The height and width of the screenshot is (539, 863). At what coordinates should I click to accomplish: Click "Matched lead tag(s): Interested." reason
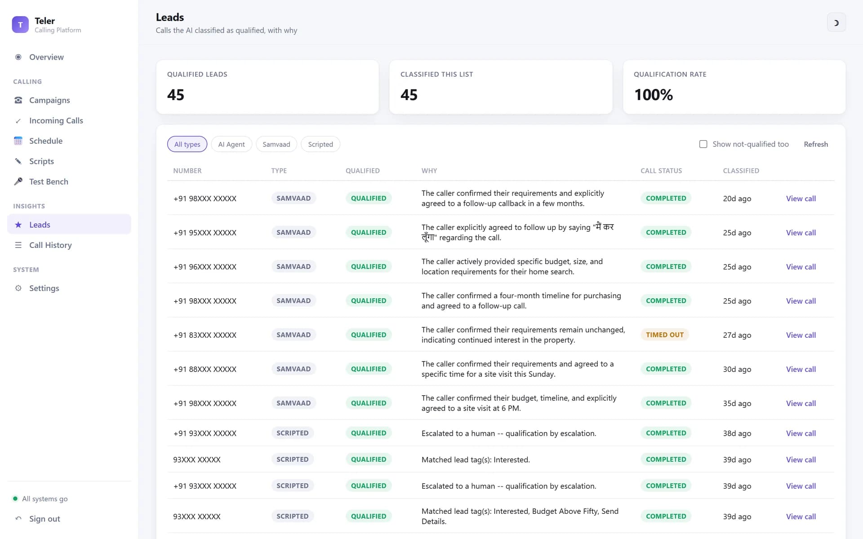476,459
